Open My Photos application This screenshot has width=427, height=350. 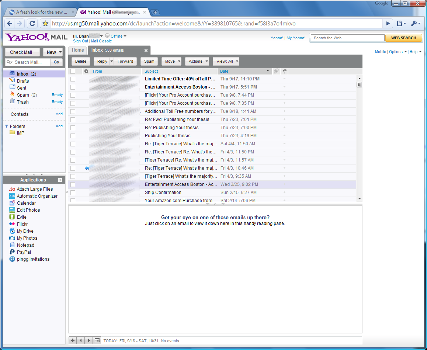(23, 238)
